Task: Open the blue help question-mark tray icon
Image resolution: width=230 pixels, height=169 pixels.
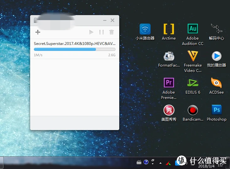Action: click(146, 162)
